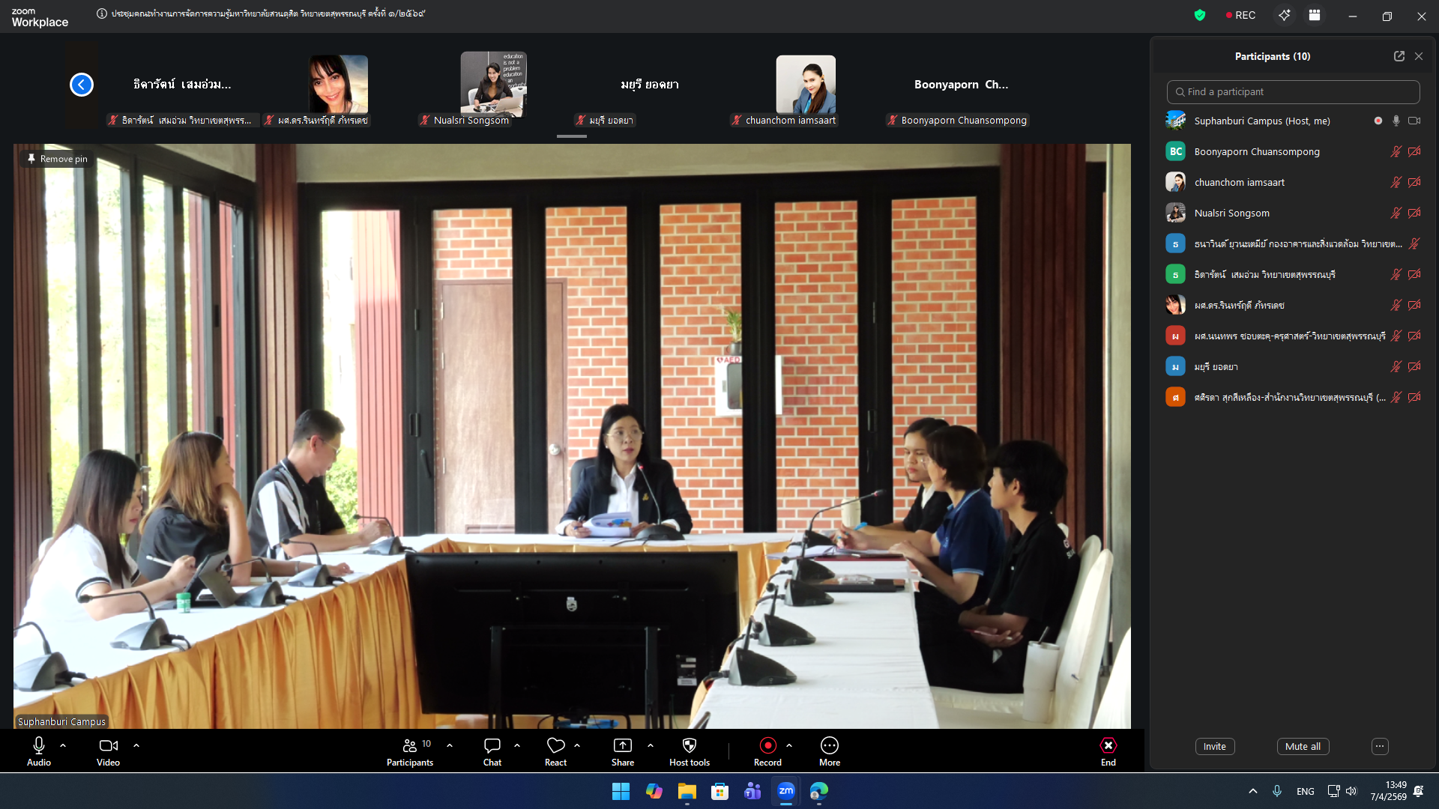
Task: Open Host tools shield icon
Action: tap(689, 746)
